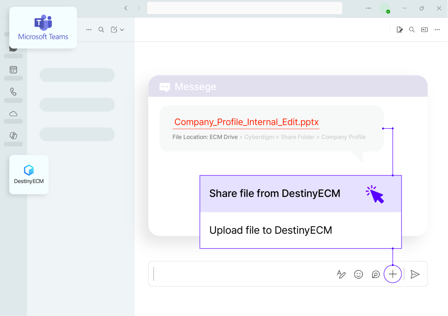Open the loop components chat icon
Image resolution: width=448 pixels, height=316 pixels.
(376, 274)
